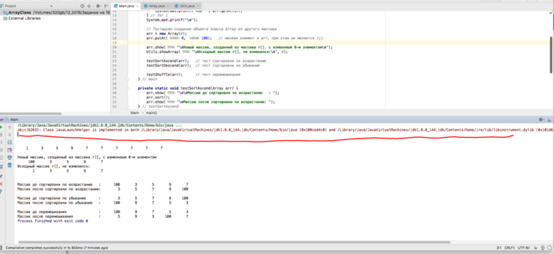The image size is (554, 254).
Task: Click the Up the stack trace arrow
Action: point(10,127)
